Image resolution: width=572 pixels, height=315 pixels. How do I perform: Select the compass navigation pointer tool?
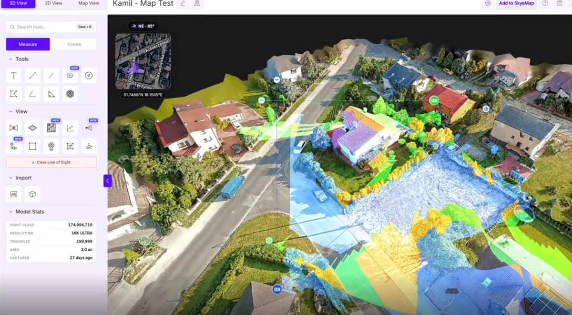[89, 75]
